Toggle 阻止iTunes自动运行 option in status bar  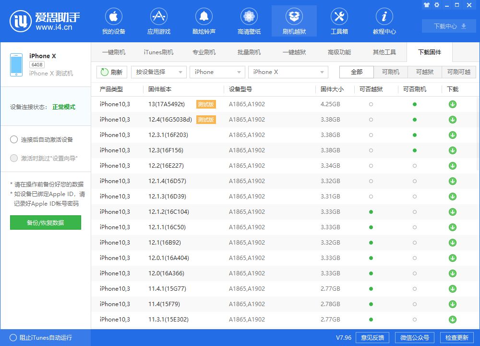[x=13, y=337]
